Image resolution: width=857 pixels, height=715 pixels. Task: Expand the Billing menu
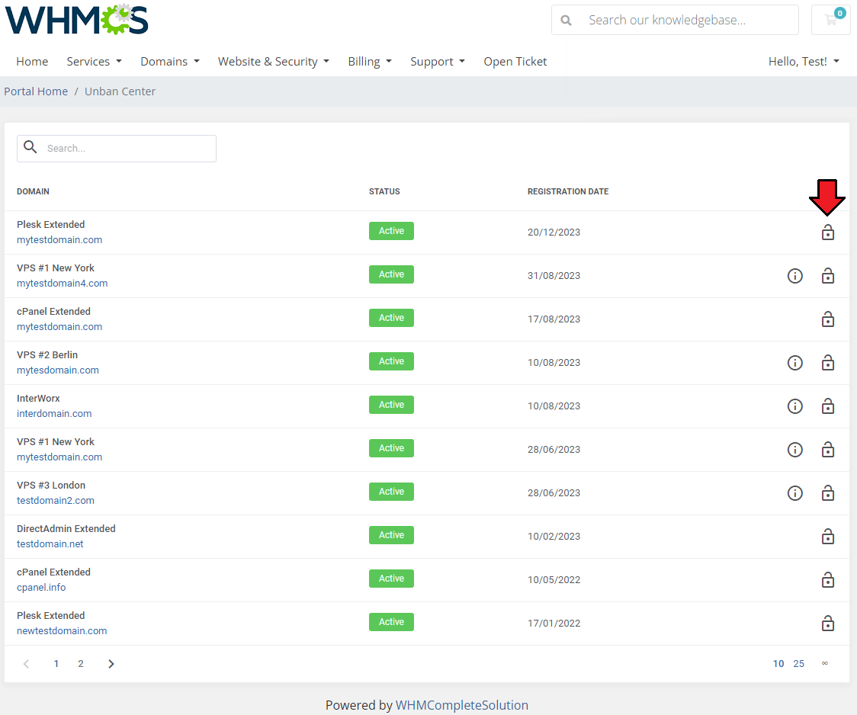[370, 61]
